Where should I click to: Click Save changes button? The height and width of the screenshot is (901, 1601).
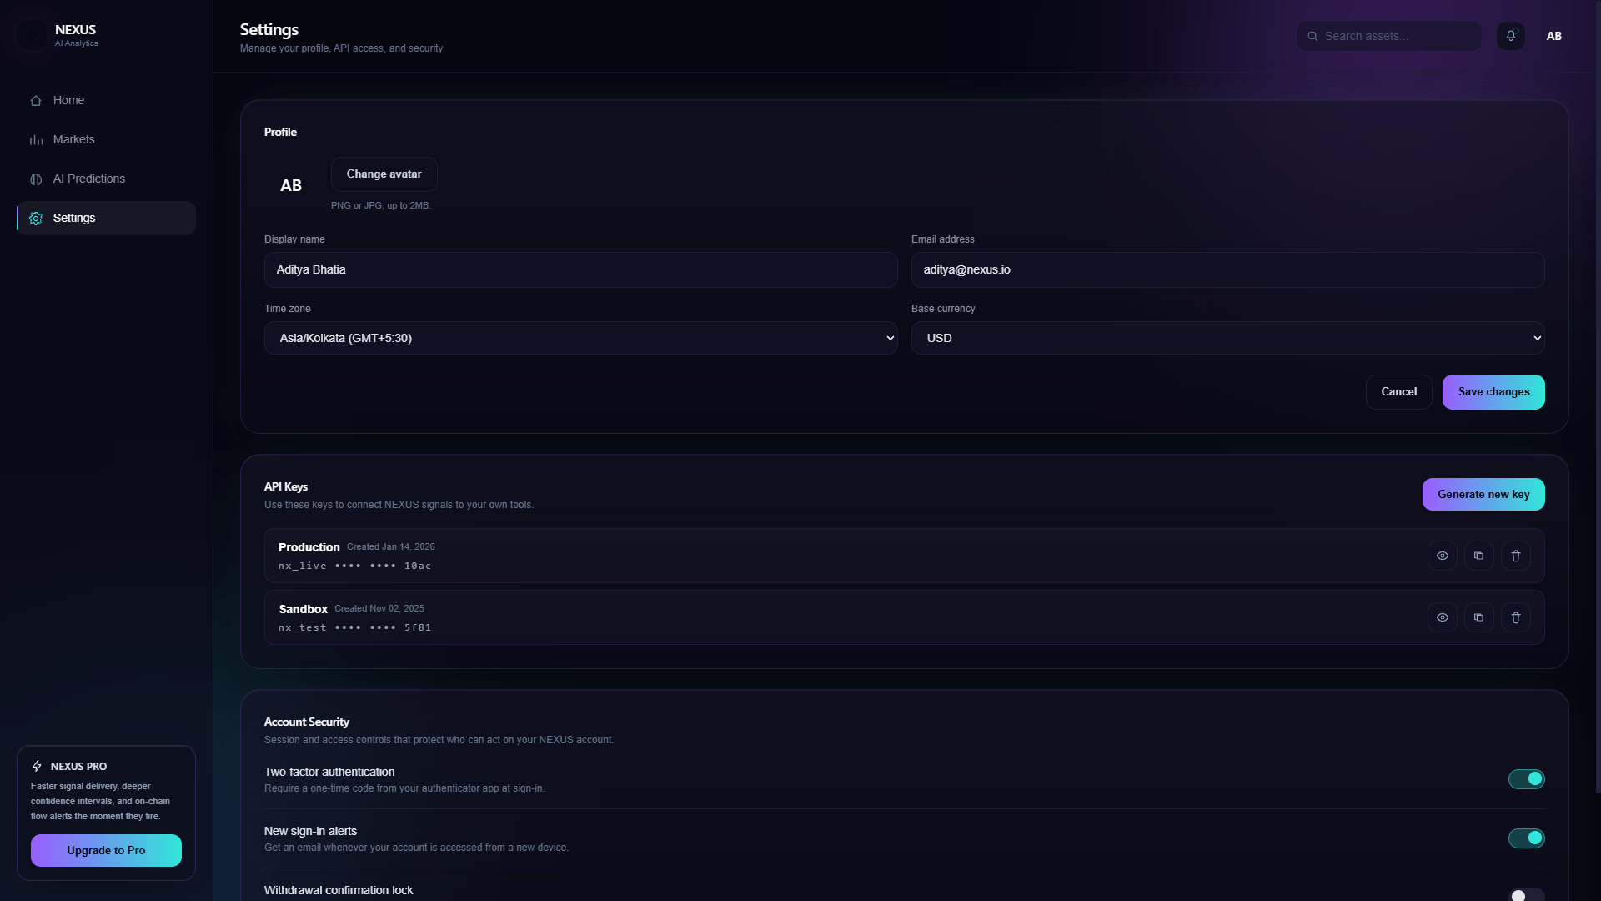[x=1493, y=392]
